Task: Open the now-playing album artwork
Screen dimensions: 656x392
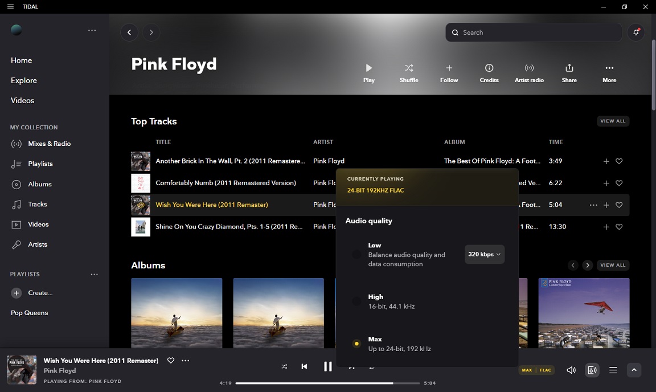Action: click(22, 370)
